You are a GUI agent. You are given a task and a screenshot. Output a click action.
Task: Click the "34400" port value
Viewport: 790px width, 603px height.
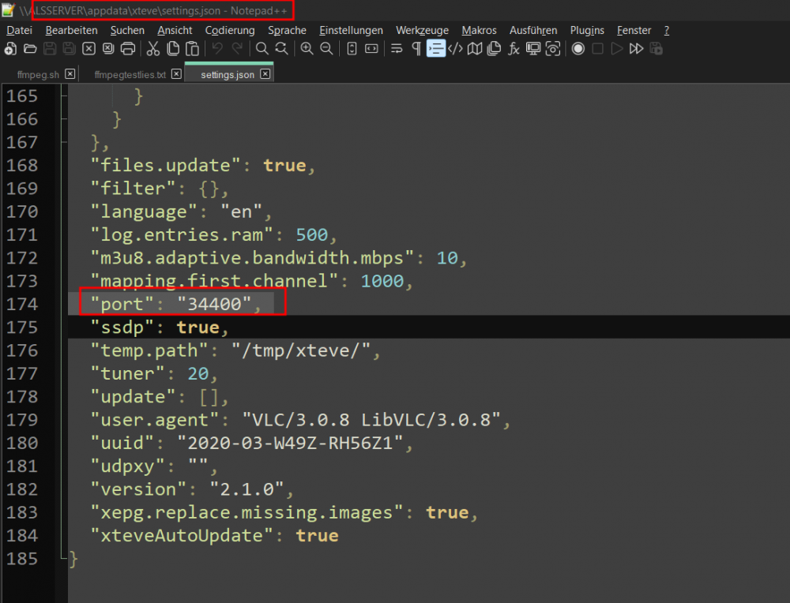[214, 304]
